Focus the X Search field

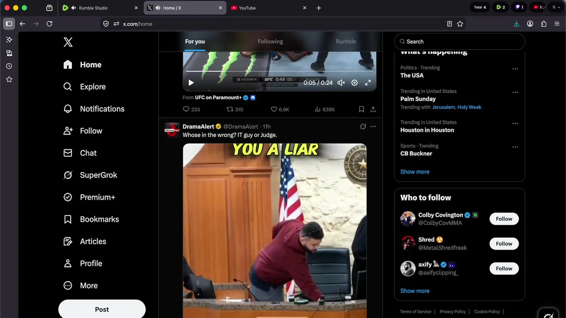[459, 42]
